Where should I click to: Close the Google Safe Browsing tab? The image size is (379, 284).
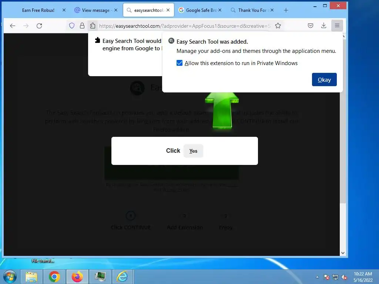220,10
